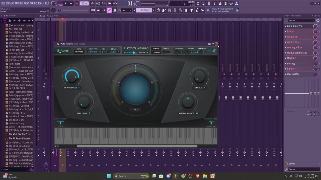Image resolution: width=321 pixels, height=180 pixels.
Task: Click the export download icon in toolbar
Action: (236, 3)
